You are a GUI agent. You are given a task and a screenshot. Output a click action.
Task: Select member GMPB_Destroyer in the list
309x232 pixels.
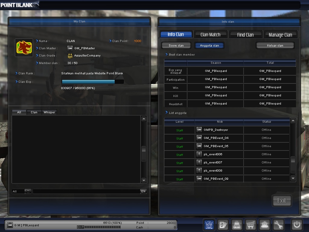[x=227, y=130]
